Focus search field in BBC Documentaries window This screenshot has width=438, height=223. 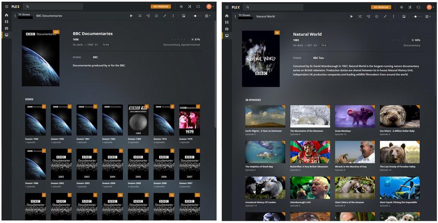pos(53,7)
